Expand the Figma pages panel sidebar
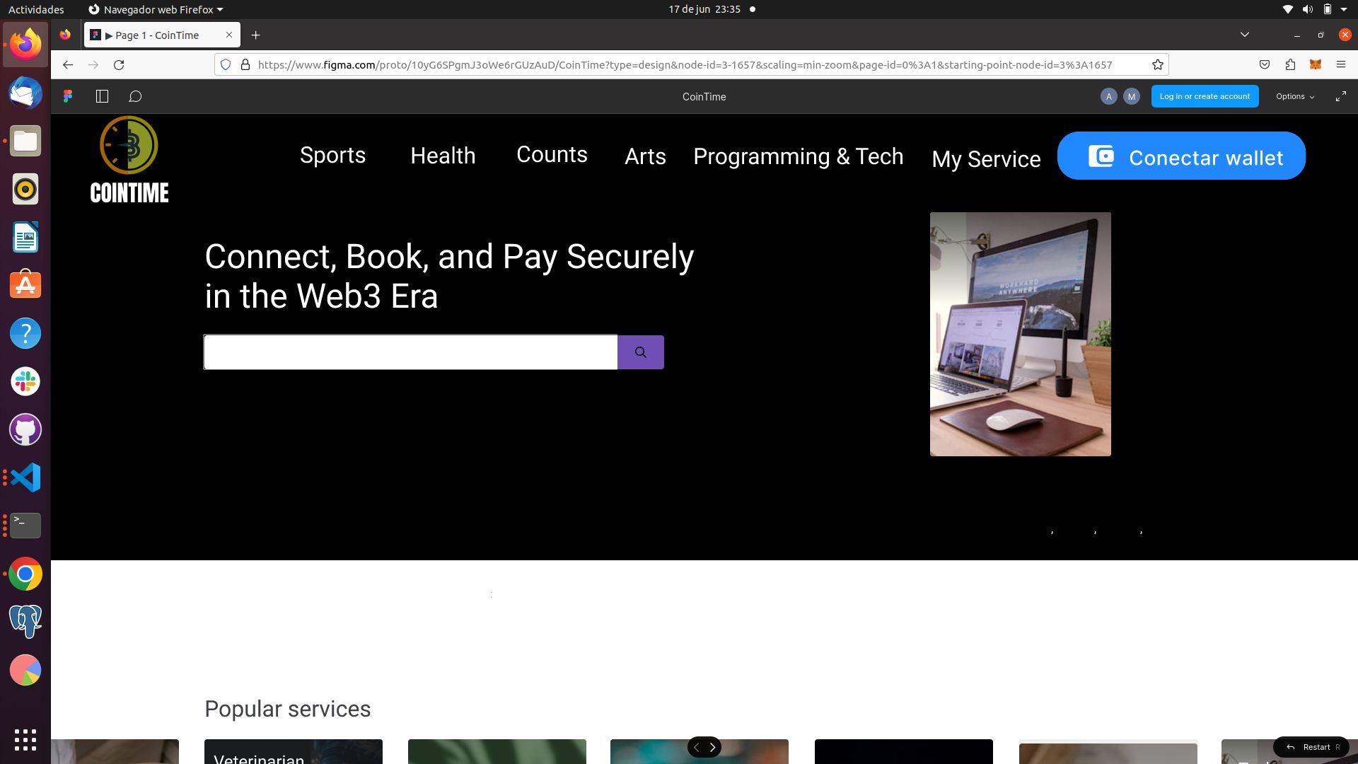This screenshot has width=1358, height=764. click(103, 96)
